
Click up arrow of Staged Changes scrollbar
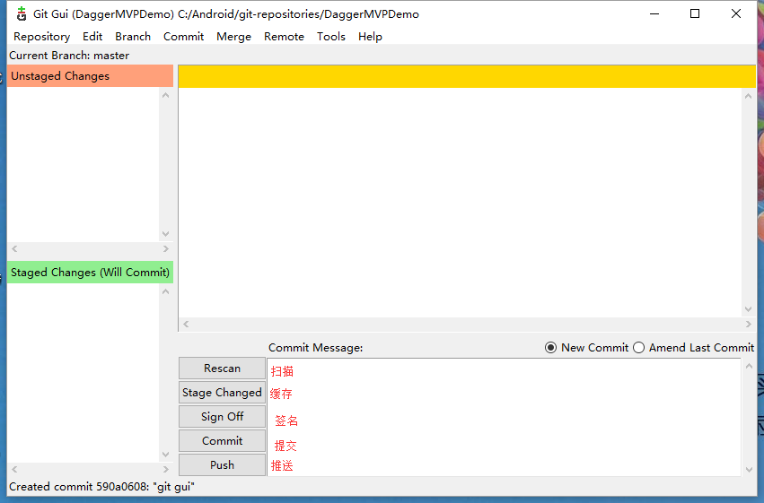[166, 291]
